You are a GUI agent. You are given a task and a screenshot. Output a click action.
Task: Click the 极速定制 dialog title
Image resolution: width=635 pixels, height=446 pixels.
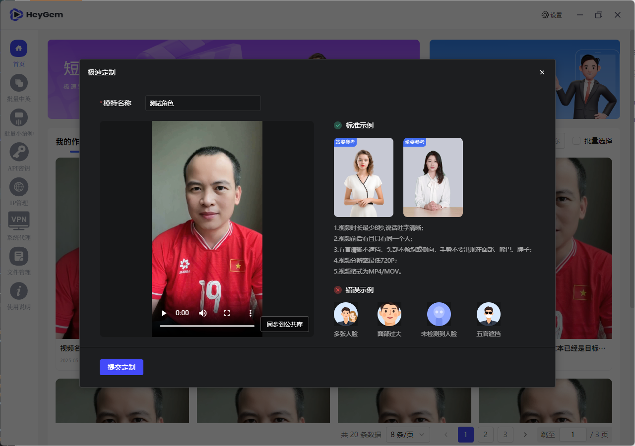tap(102, 72)
